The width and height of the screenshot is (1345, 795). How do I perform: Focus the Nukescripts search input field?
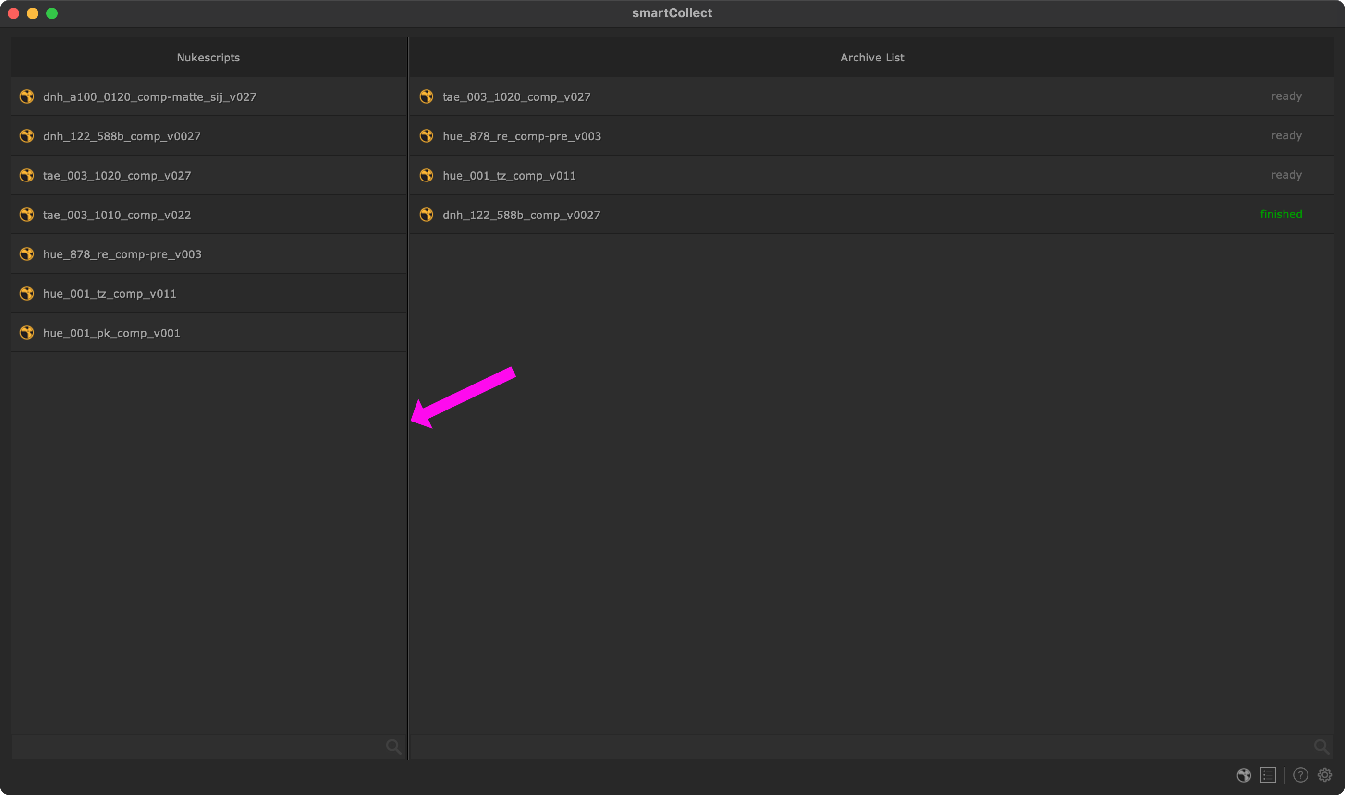[198, 747]
